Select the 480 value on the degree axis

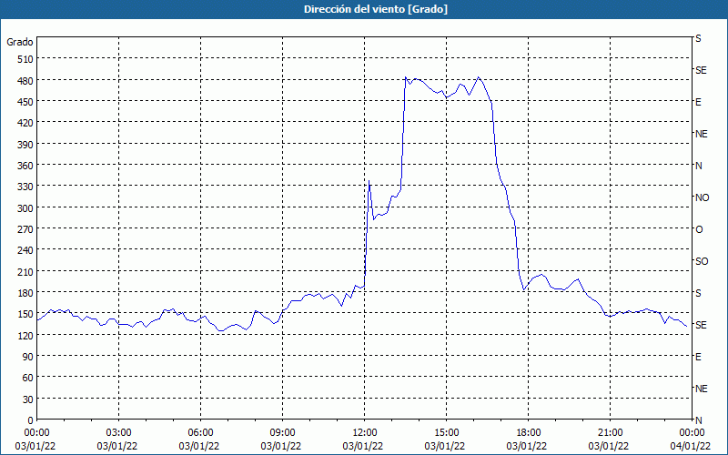(x=25, y=80)
